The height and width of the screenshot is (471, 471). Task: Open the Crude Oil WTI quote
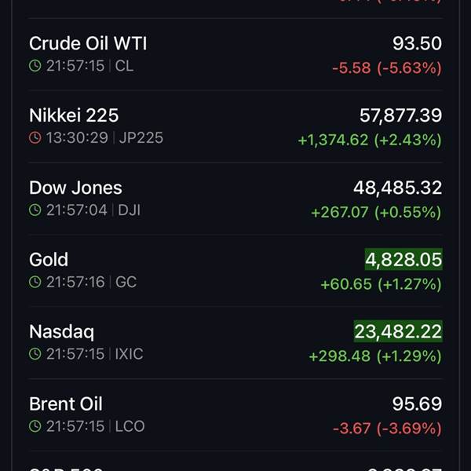[88, 44]
